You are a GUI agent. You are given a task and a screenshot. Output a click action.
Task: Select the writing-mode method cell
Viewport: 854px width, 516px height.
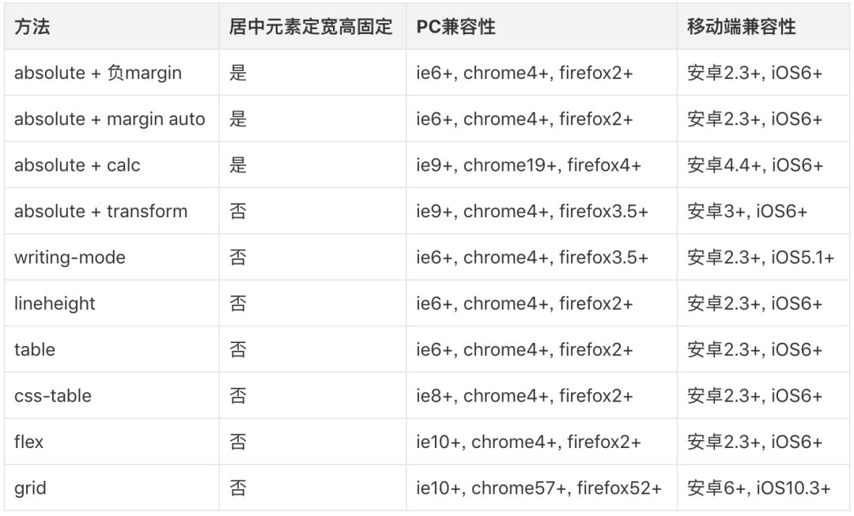click(111, 257)
